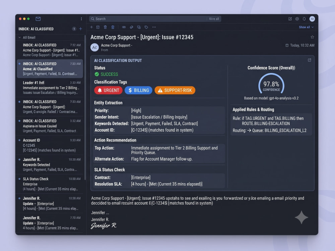Toggle unread dot on Aupiana-in Issue email
The width and height of the screenshot is (335, 251).
click(19, 121)
